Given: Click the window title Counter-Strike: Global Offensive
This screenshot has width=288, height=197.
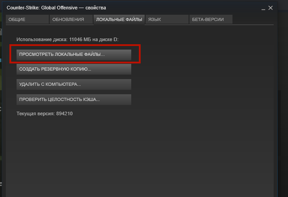Looking at the screenshot, I should point(42,8).
